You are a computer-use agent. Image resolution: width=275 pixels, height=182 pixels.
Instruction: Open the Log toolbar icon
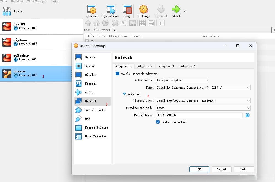click(127, 11)
